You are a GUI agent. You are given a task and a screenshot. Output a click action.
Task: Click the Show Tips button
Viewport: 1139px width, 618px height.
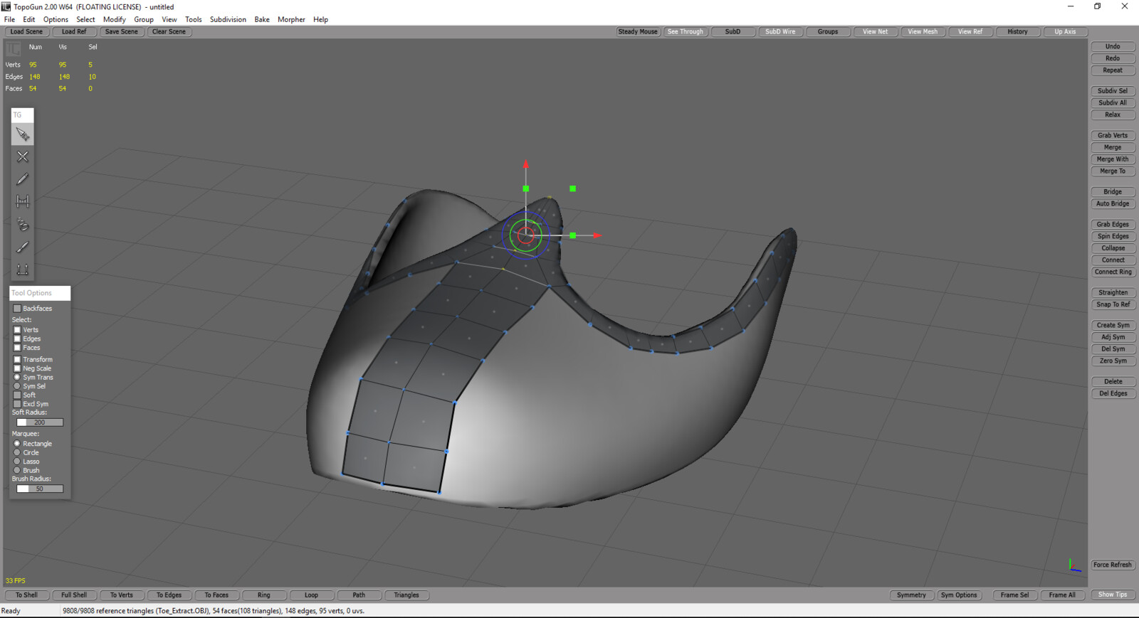click(1113, 595)
